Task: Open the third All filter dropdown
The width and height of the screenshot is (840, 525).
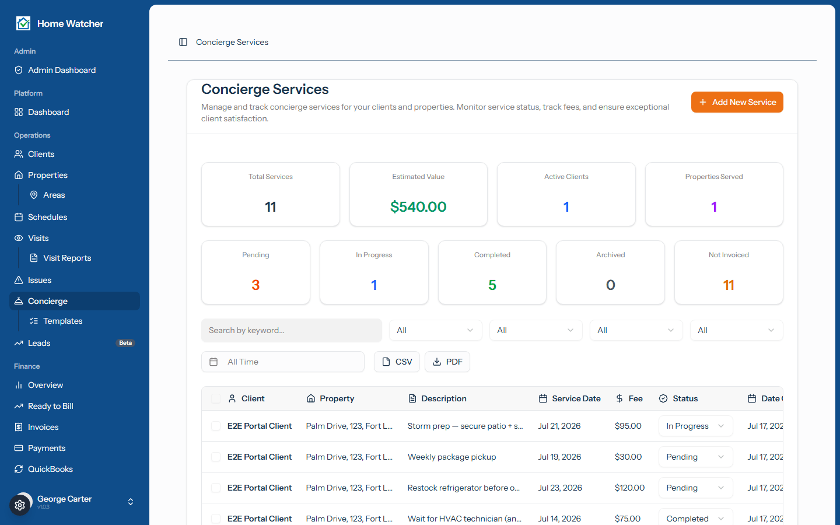Action: pos(636,330)
